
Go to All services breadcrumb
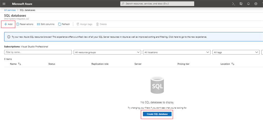10,10
